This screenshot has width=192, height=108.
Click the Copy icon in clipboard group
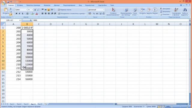pos(11,12)
